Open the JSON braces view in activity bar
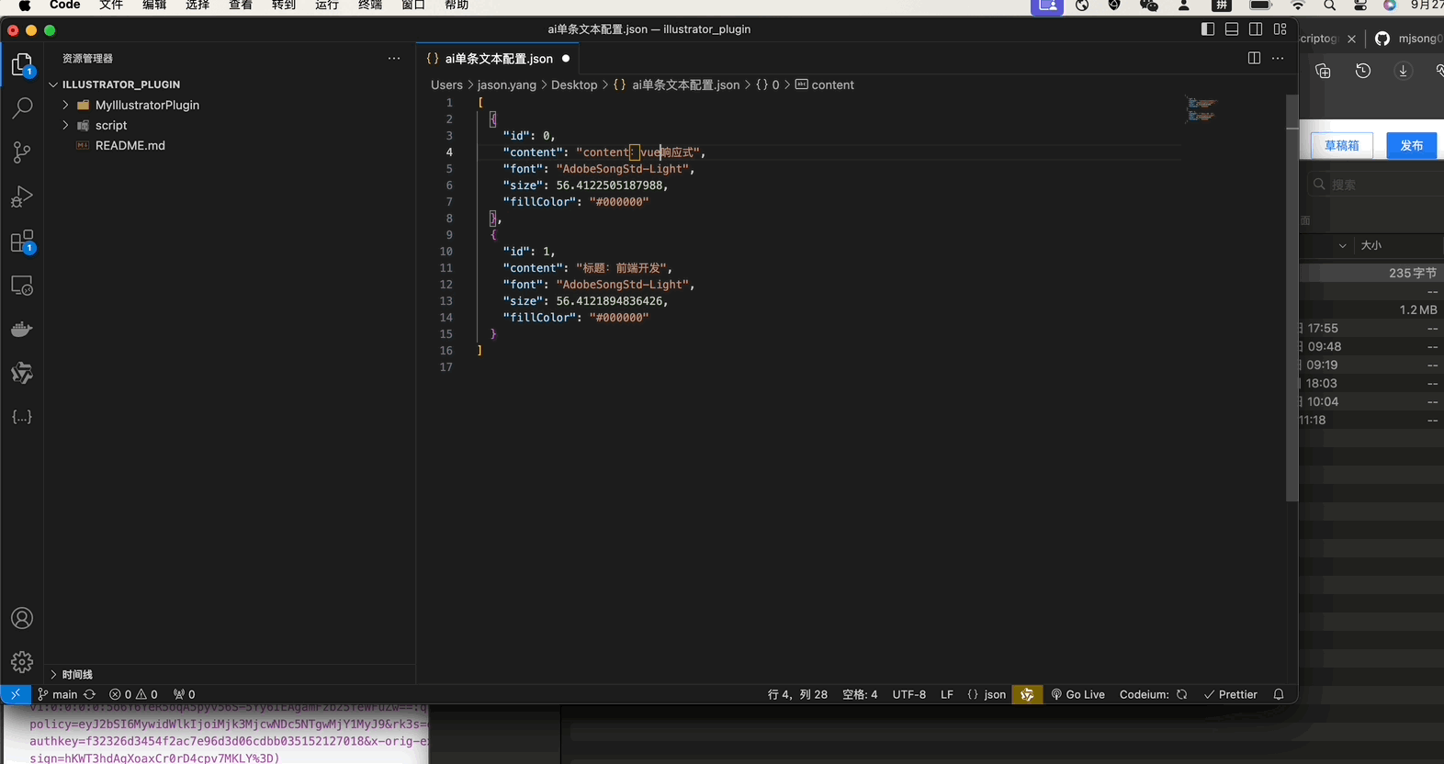Viewport: 1444px width, 764px height. pyautogui.click(x=22, y=417)
